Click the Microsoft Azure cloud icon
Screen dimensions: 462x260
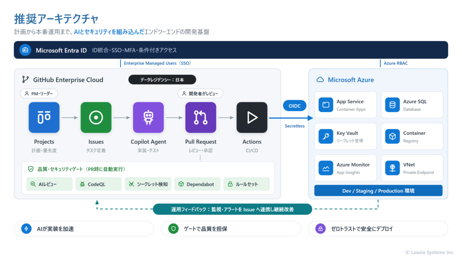pos(320,79)
